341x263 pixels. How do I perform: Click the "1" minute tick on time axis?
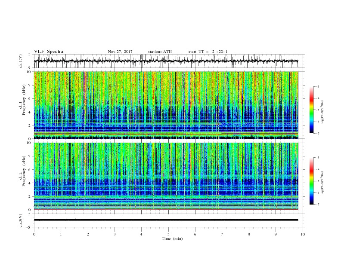tap(61, 234)
